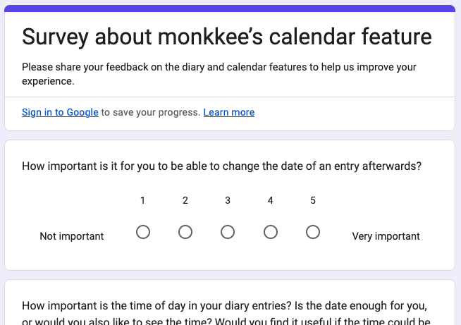Click the save your progress text
The width and height of the screenshot is (461, 325).
tap(151, 112)
